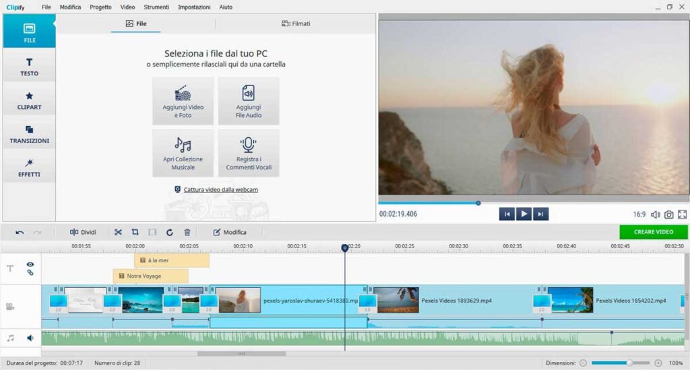The image size is (690, 370).
Task: Click Registra i Commenti Vocali
Action: (249, 153)
